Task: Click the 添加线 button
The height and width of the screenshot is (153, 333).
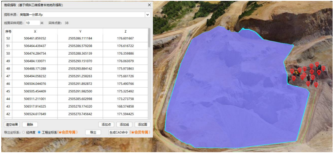Action: tap(124, 125)
